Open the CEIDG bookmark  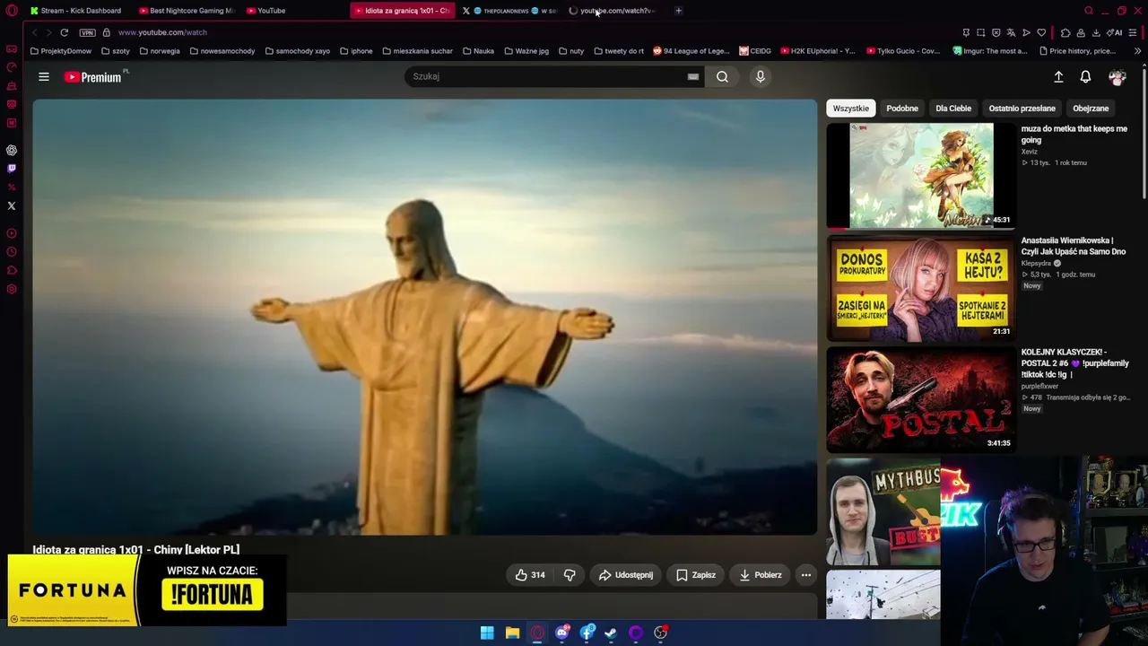click(x=755, y=51)
